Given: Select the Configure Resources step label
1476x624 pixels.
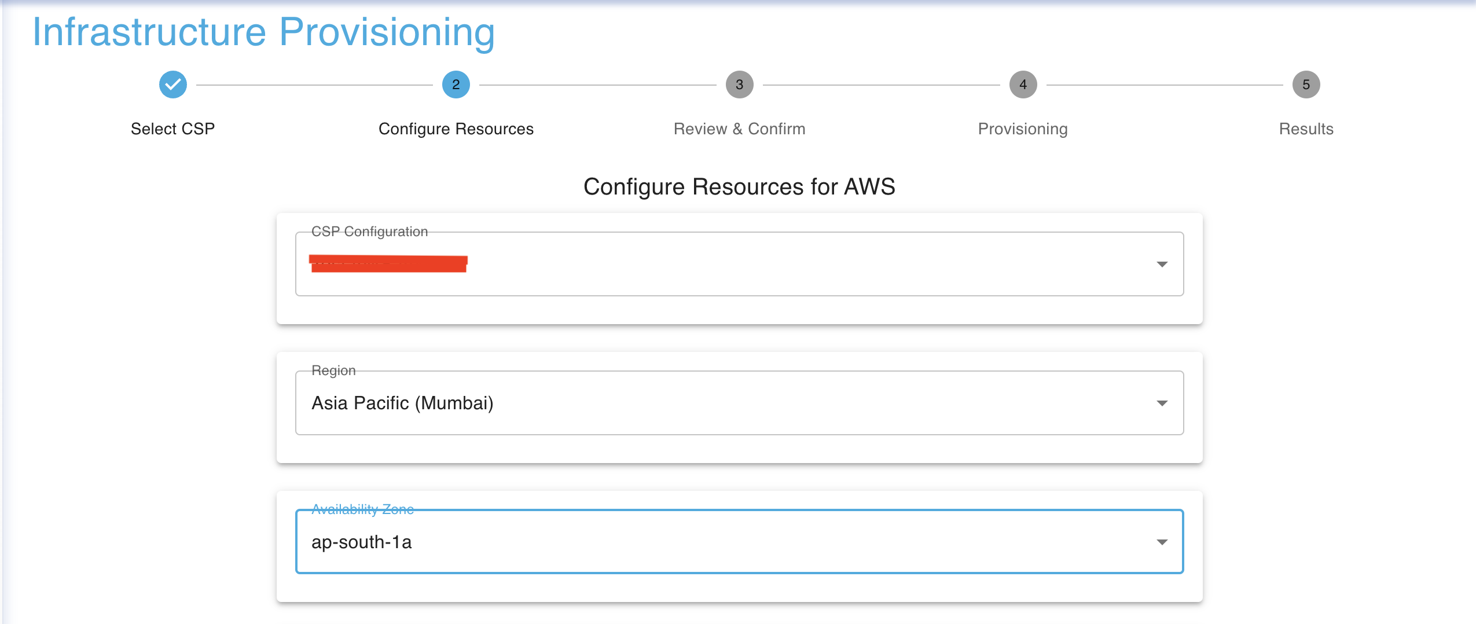Looking at the screenshot, I should 456,129.
